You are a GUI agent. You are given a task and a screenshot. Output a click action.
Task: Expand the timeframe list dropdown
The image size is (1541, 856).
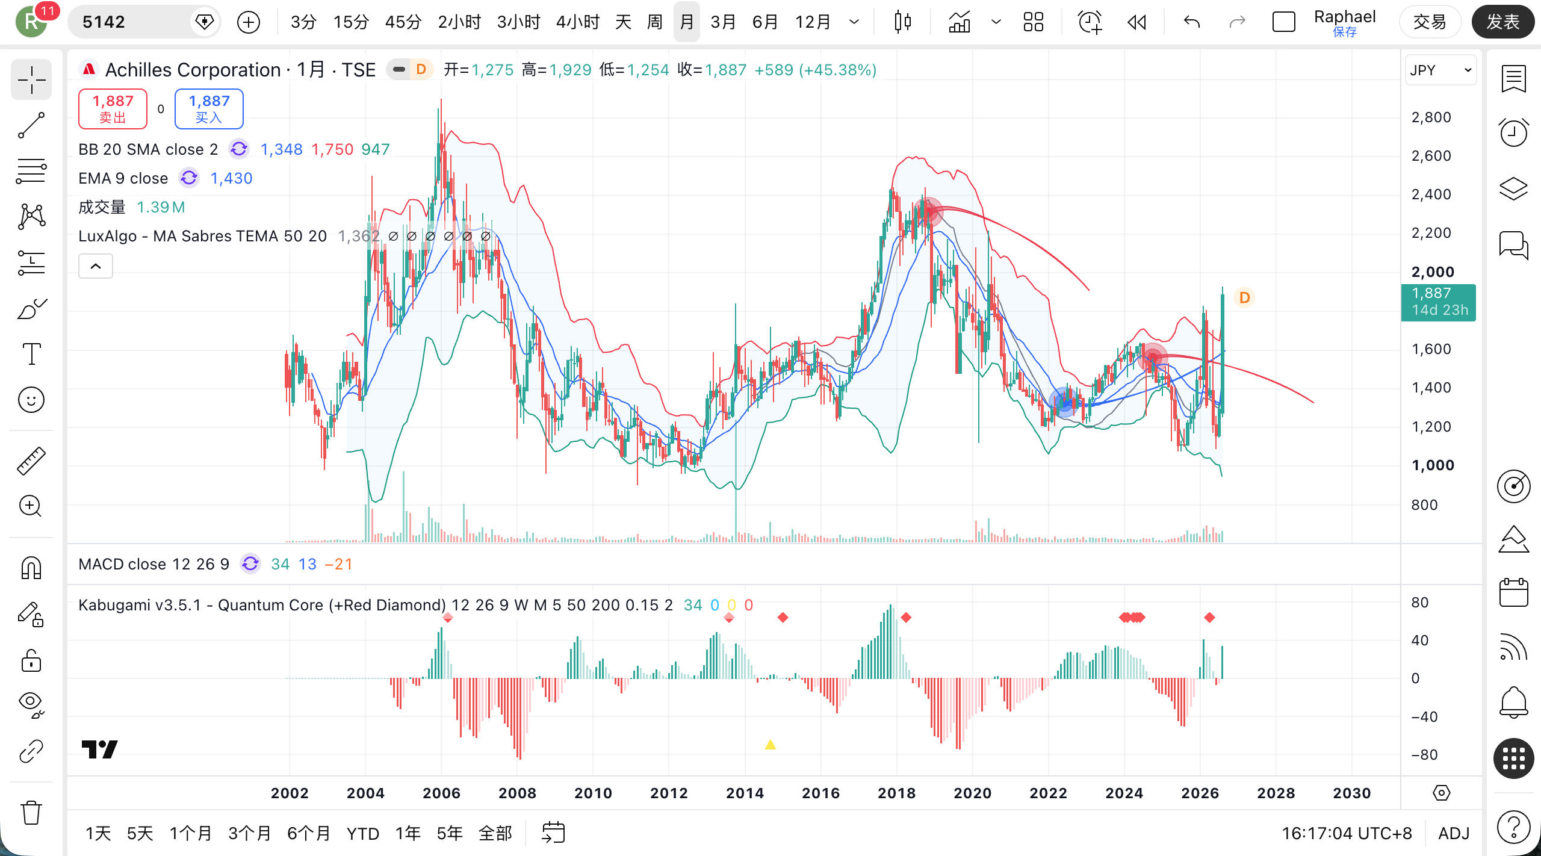[x=854, y=22]
